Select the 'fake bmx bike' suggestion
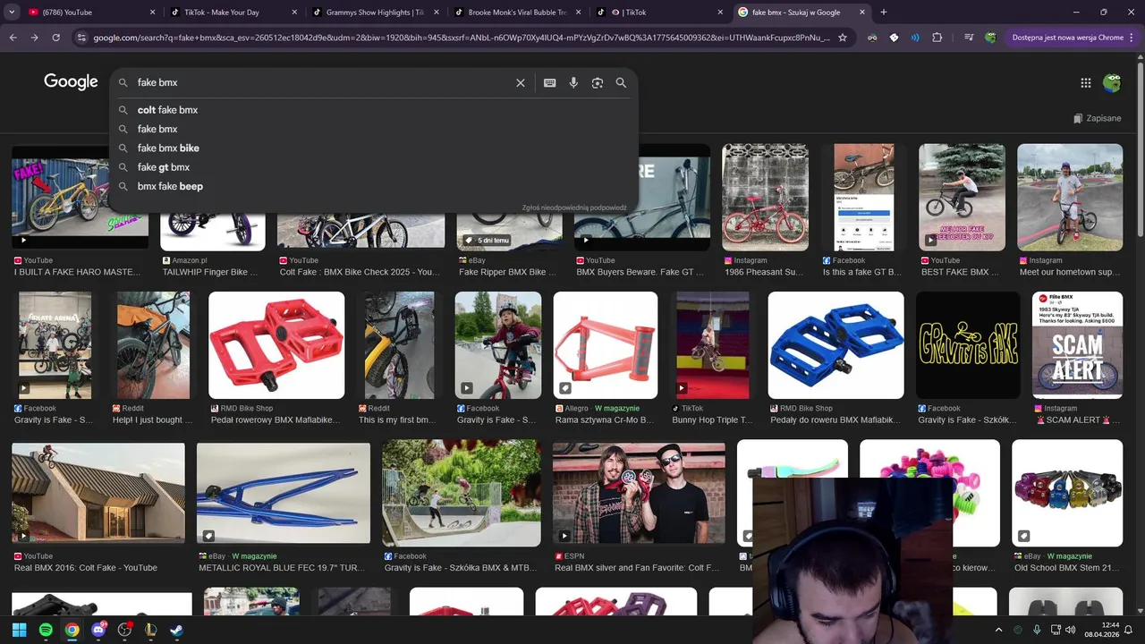This screenshot has height=644, width=1145. pos(168,148)
